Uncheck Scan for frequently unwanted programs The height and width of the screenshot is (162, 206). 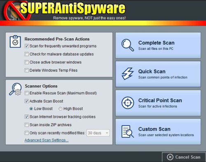coord(27,46)
